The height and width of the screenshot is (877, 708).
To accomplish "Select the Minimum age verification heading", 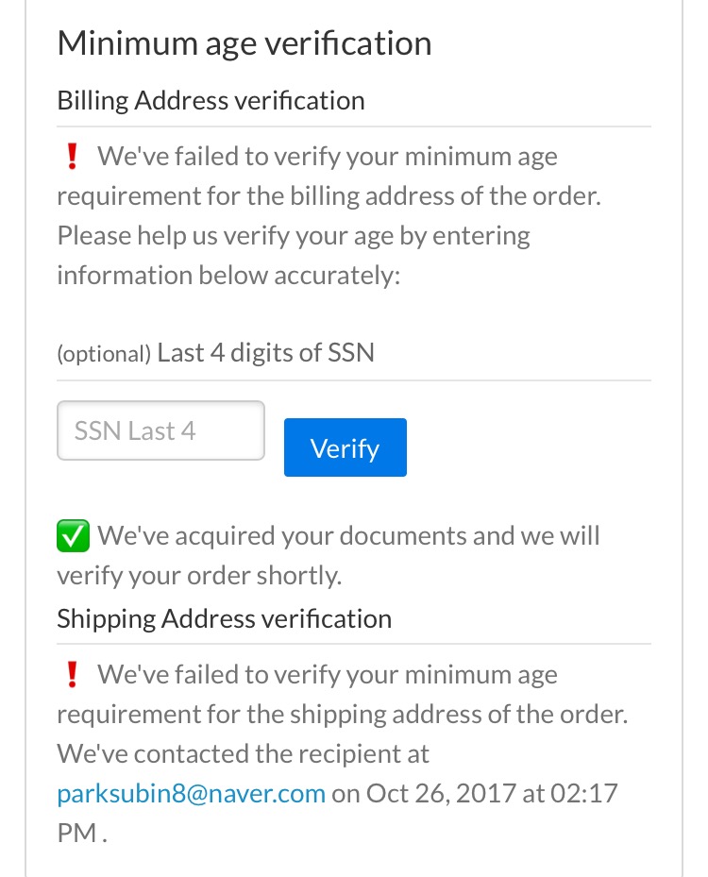I will [244, 44].
